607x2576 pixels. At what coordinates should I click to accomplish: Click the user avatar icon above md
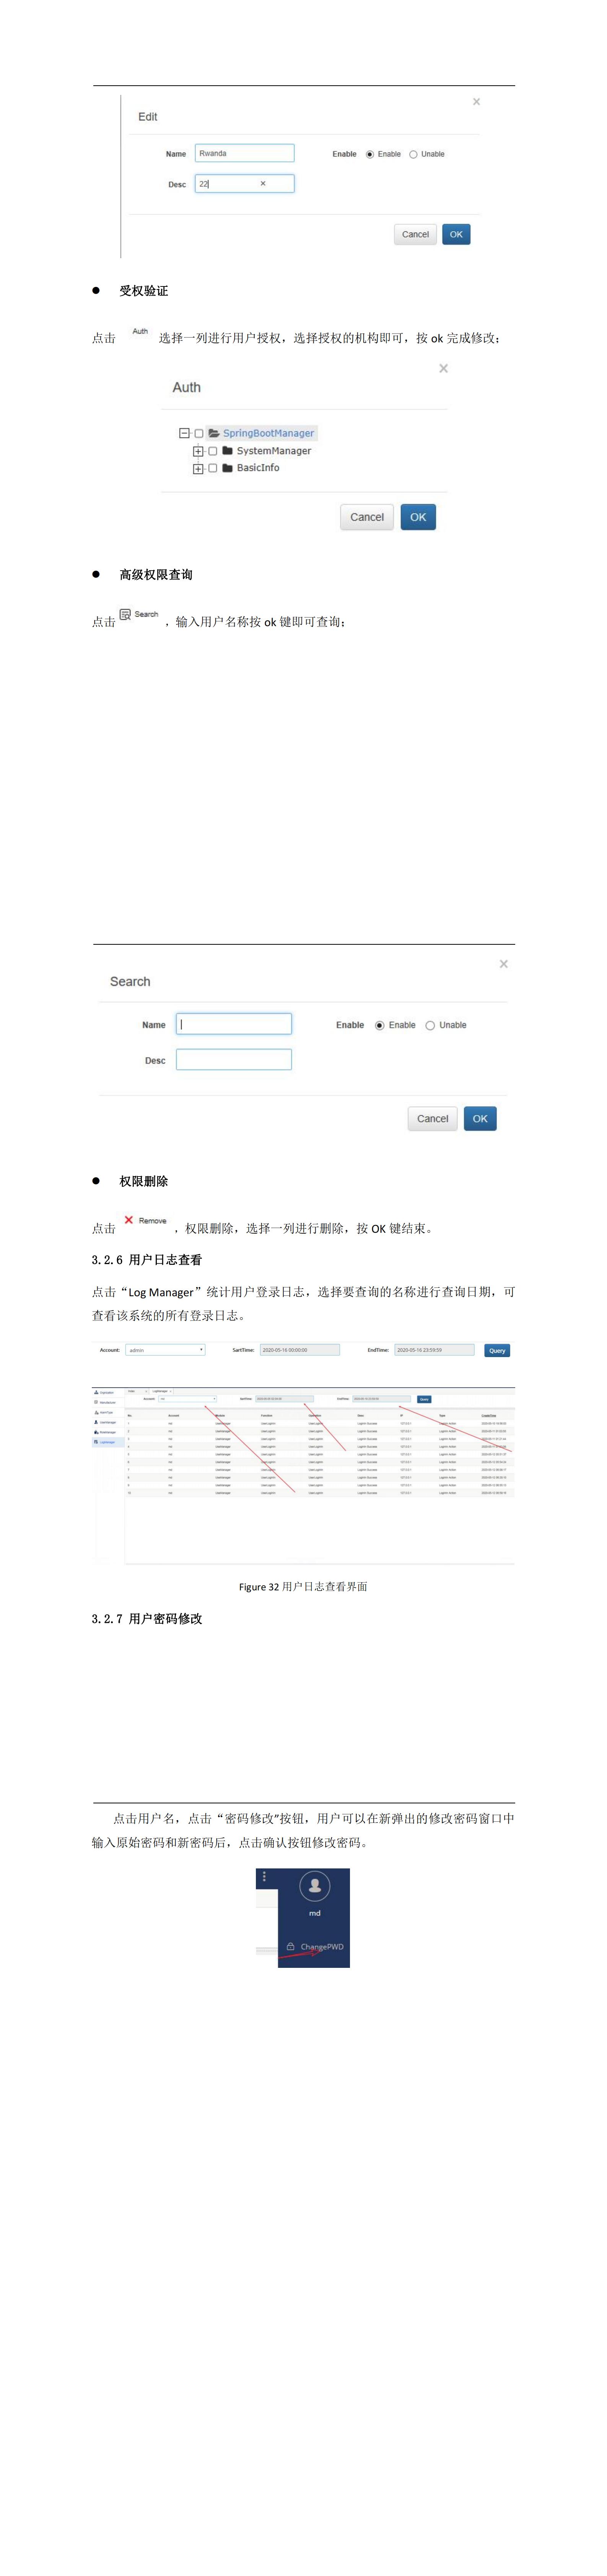click(315, 1886)
